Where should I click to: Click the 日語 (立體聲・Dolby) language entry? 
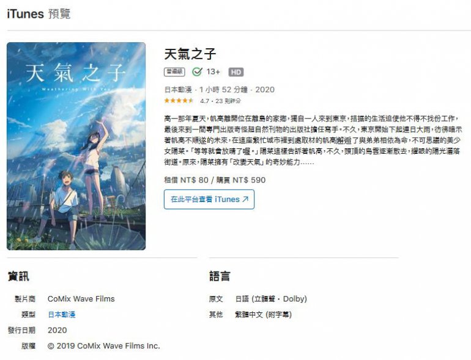pyautogui.click(x=271, y=299)
